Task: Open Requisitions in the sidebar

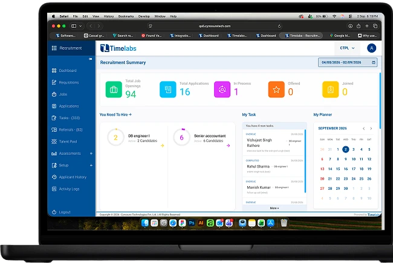Action: [x=65, y=82]
